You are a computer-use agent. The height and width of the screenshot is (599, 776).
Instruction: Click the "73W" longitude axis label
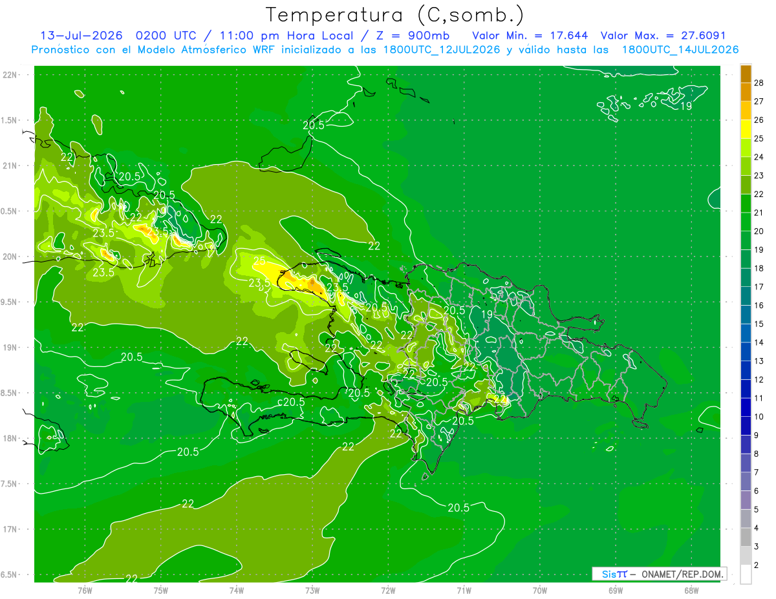point(312,591)
